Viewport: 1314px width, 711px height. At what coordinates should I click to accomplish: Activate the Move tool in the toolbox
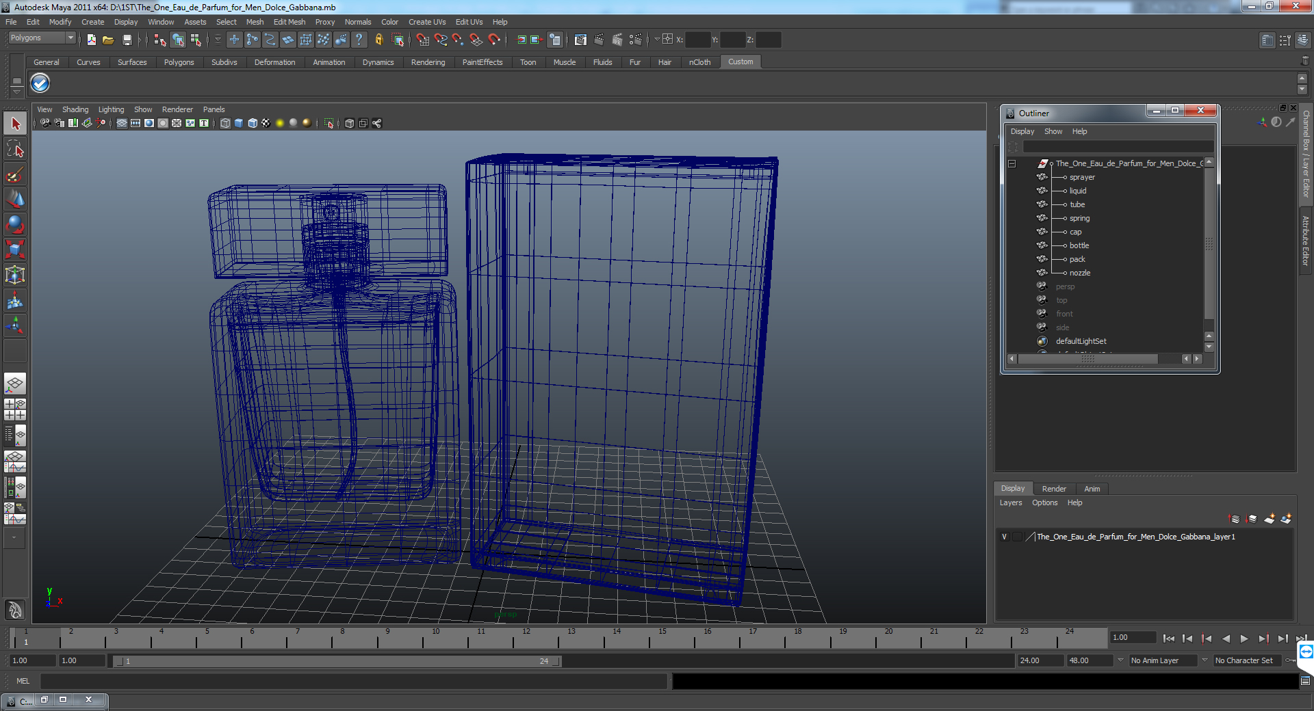(15, 200)
